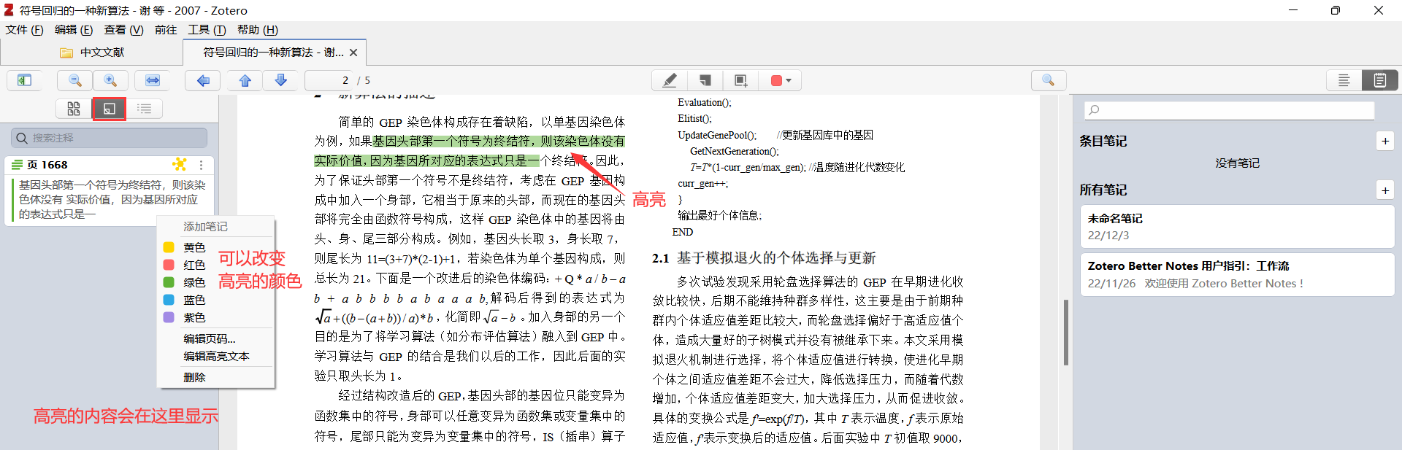The image size is (1402, 450).
Task: Open the 文件 (F) menu
Action: tap(25, 30)
